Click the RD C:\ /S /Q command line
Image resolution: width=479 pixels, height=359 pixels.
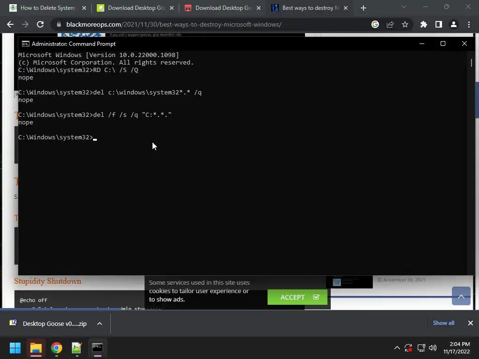(78, 70)
